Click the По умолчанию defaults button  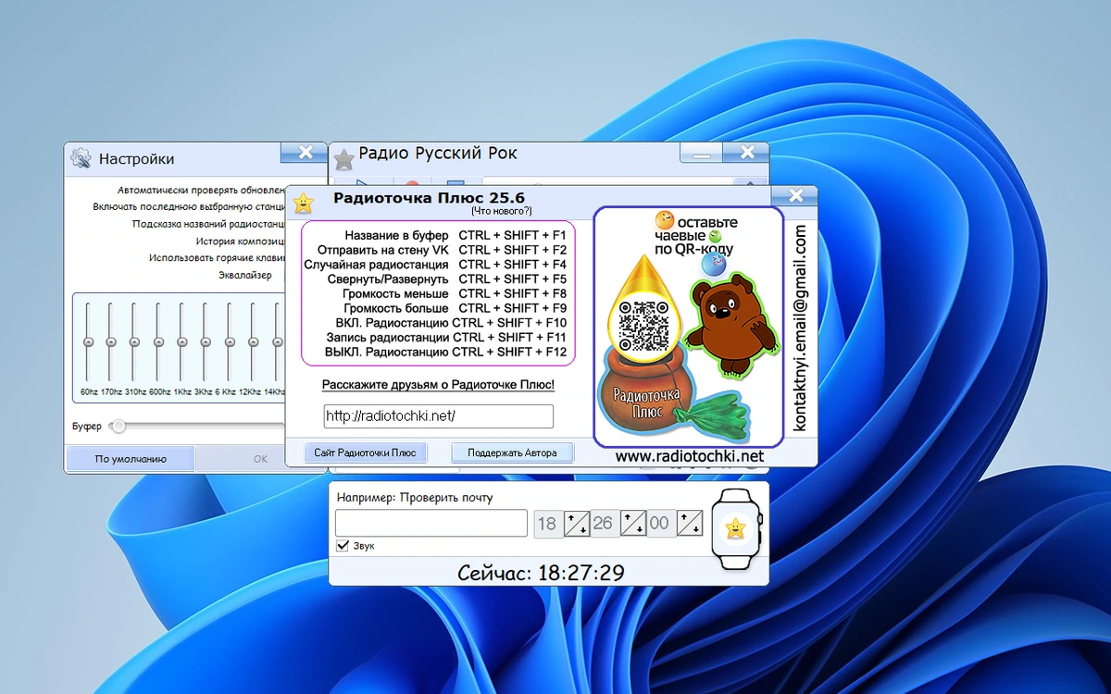tap(131, 459)
